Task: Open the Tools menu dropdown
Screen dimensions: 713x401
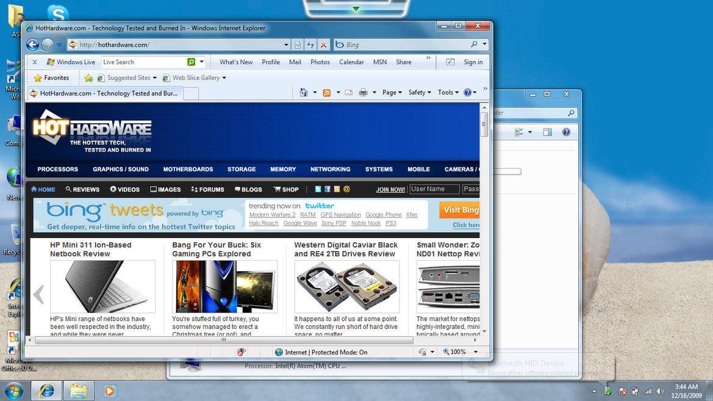Action: pyautogui.click(x=448, y=92)
